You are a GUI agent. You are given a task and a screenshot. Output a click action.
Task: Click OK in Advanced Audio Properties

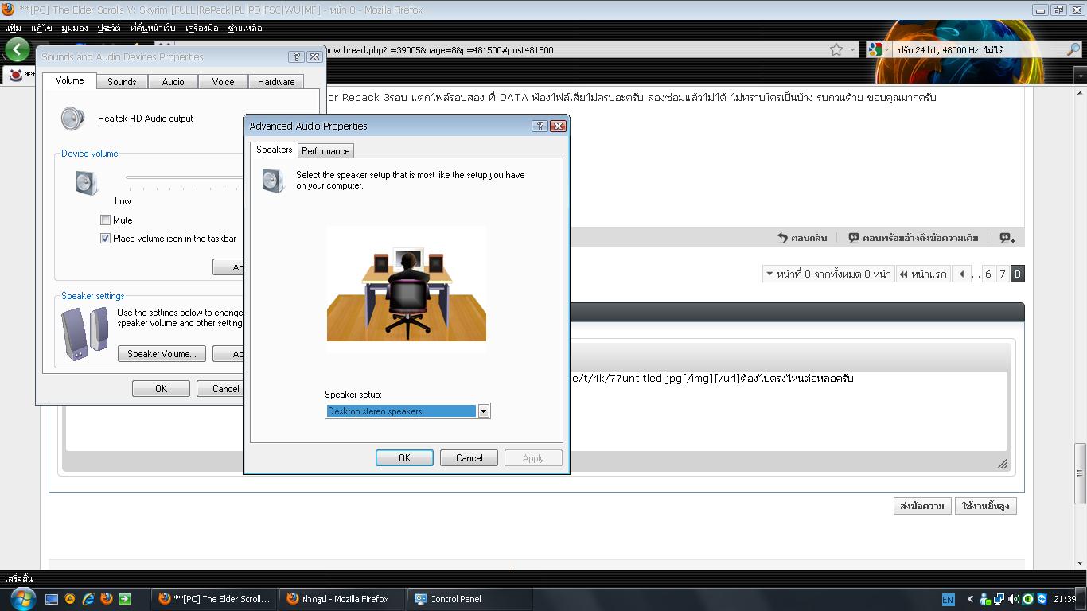(x=404, y=457)
